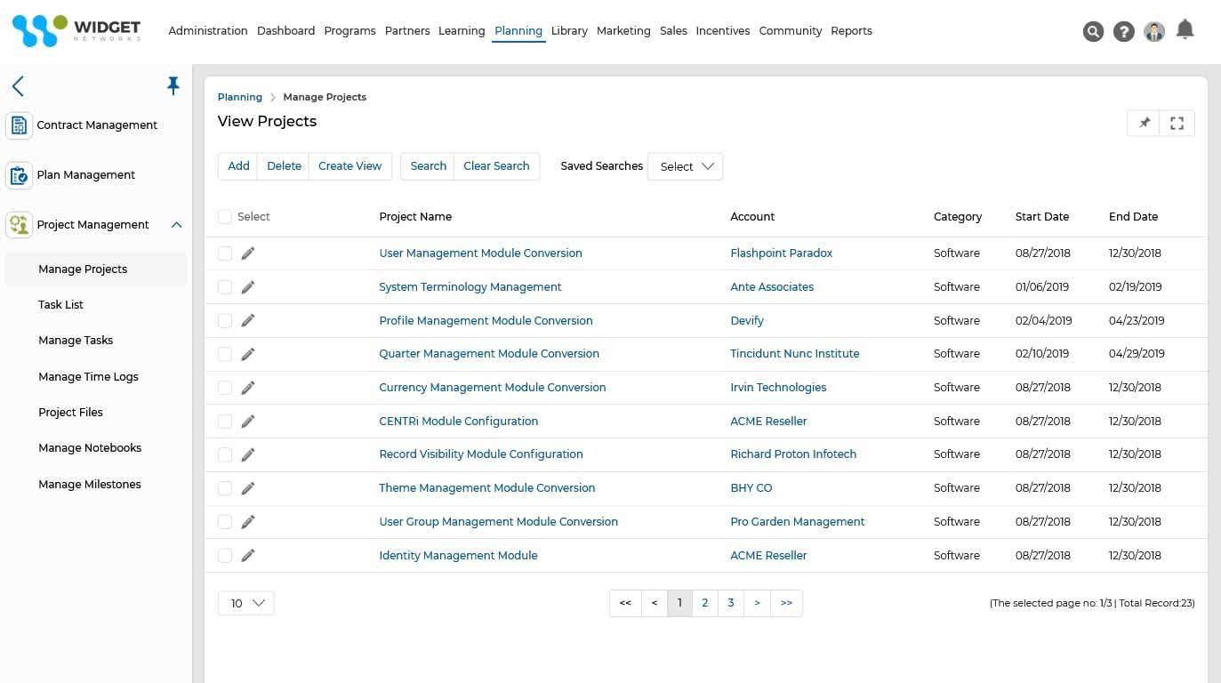Click the Clear Search button

pyautogui.click(x=496, y=165)
